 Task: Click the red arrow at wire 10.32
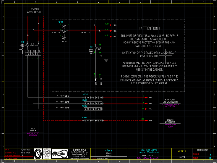pyautogui.click(x=111, y=37)
